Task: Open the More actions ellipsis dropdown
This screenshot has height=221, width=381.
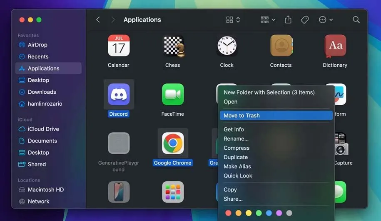Action: click(326, 19)
